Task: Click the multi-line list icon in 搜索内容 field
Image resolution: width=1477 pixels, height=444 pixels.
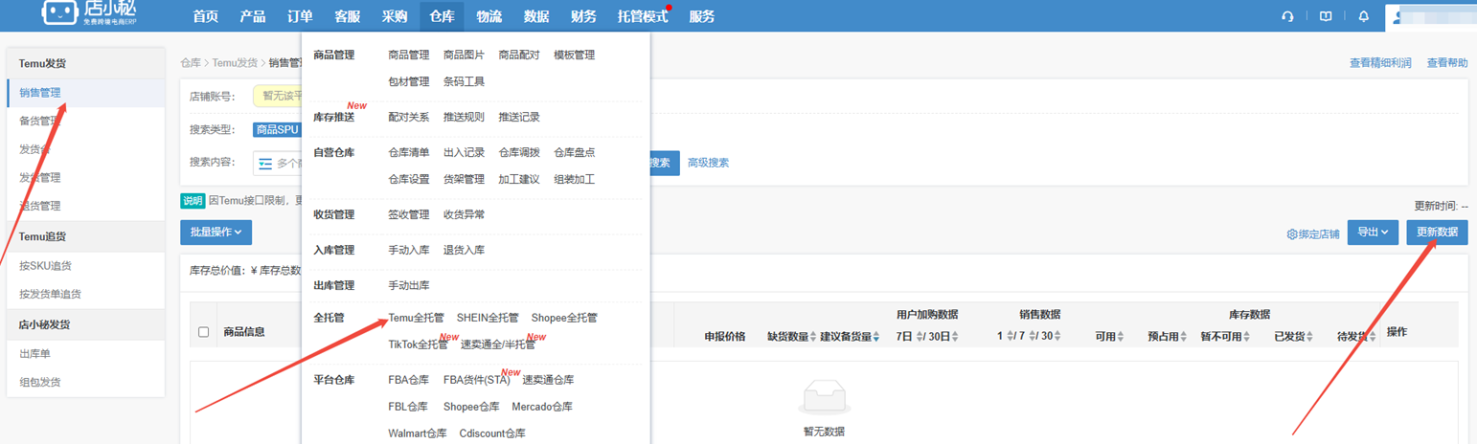Action: point(265,164)
